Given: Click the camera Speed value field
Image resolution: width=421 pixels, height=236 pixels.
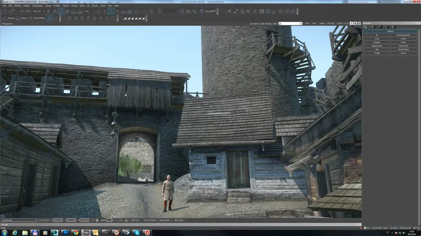Looking at the screenshot, I should [x=110, y=220].
